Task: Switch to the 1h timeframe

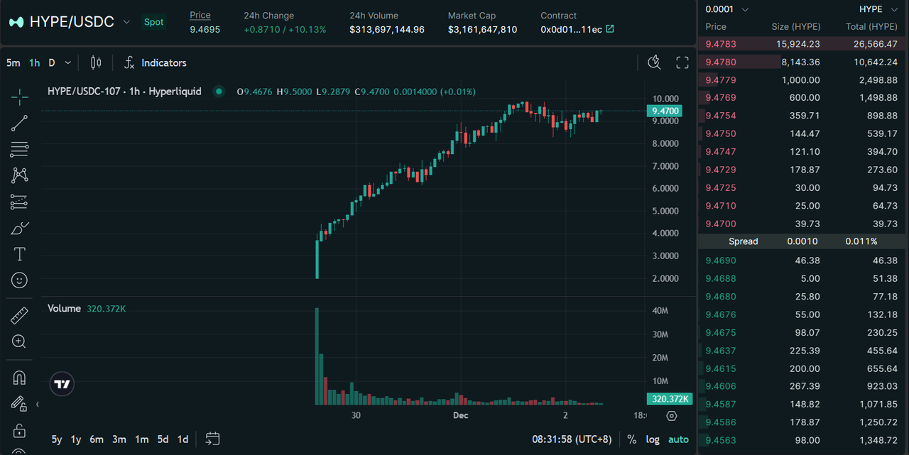Action: pyautogui.click(x=34, y=62)
